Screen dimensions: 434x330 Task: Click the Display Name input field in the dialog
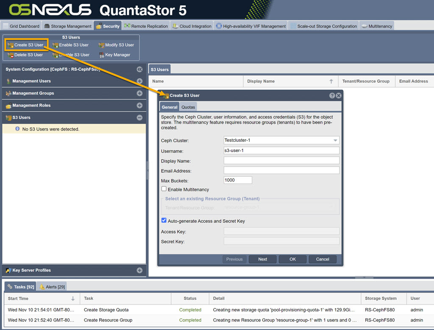[281, 160]
